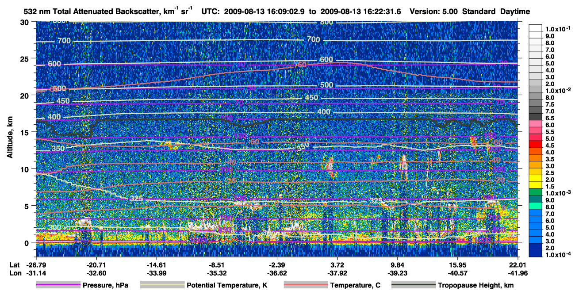575x295 pixels.
Task: Click the colorbar label '1.0x10-1'
Action: (558, 29)
